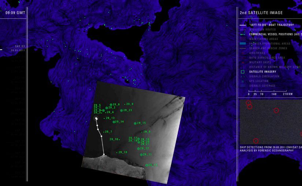Select the 29_10 detection point

click(117, 152)
